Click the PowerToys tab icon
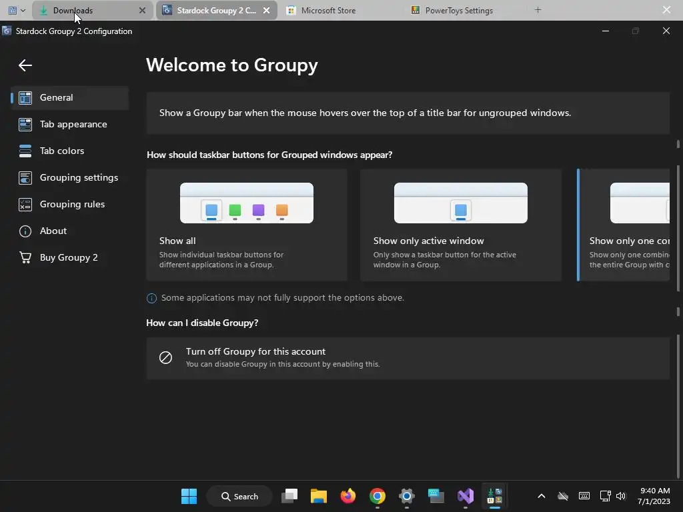The image size is (683, 512). coord(416,11)
